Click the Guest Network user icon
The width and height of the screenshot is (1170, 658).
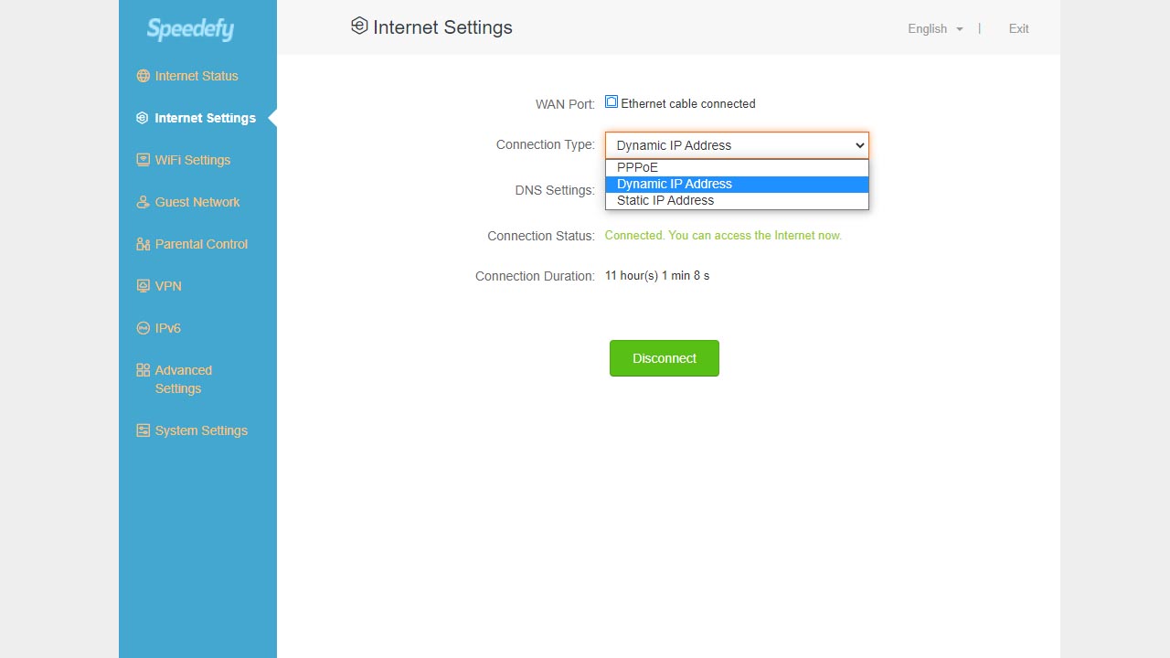tap(143, 202)
